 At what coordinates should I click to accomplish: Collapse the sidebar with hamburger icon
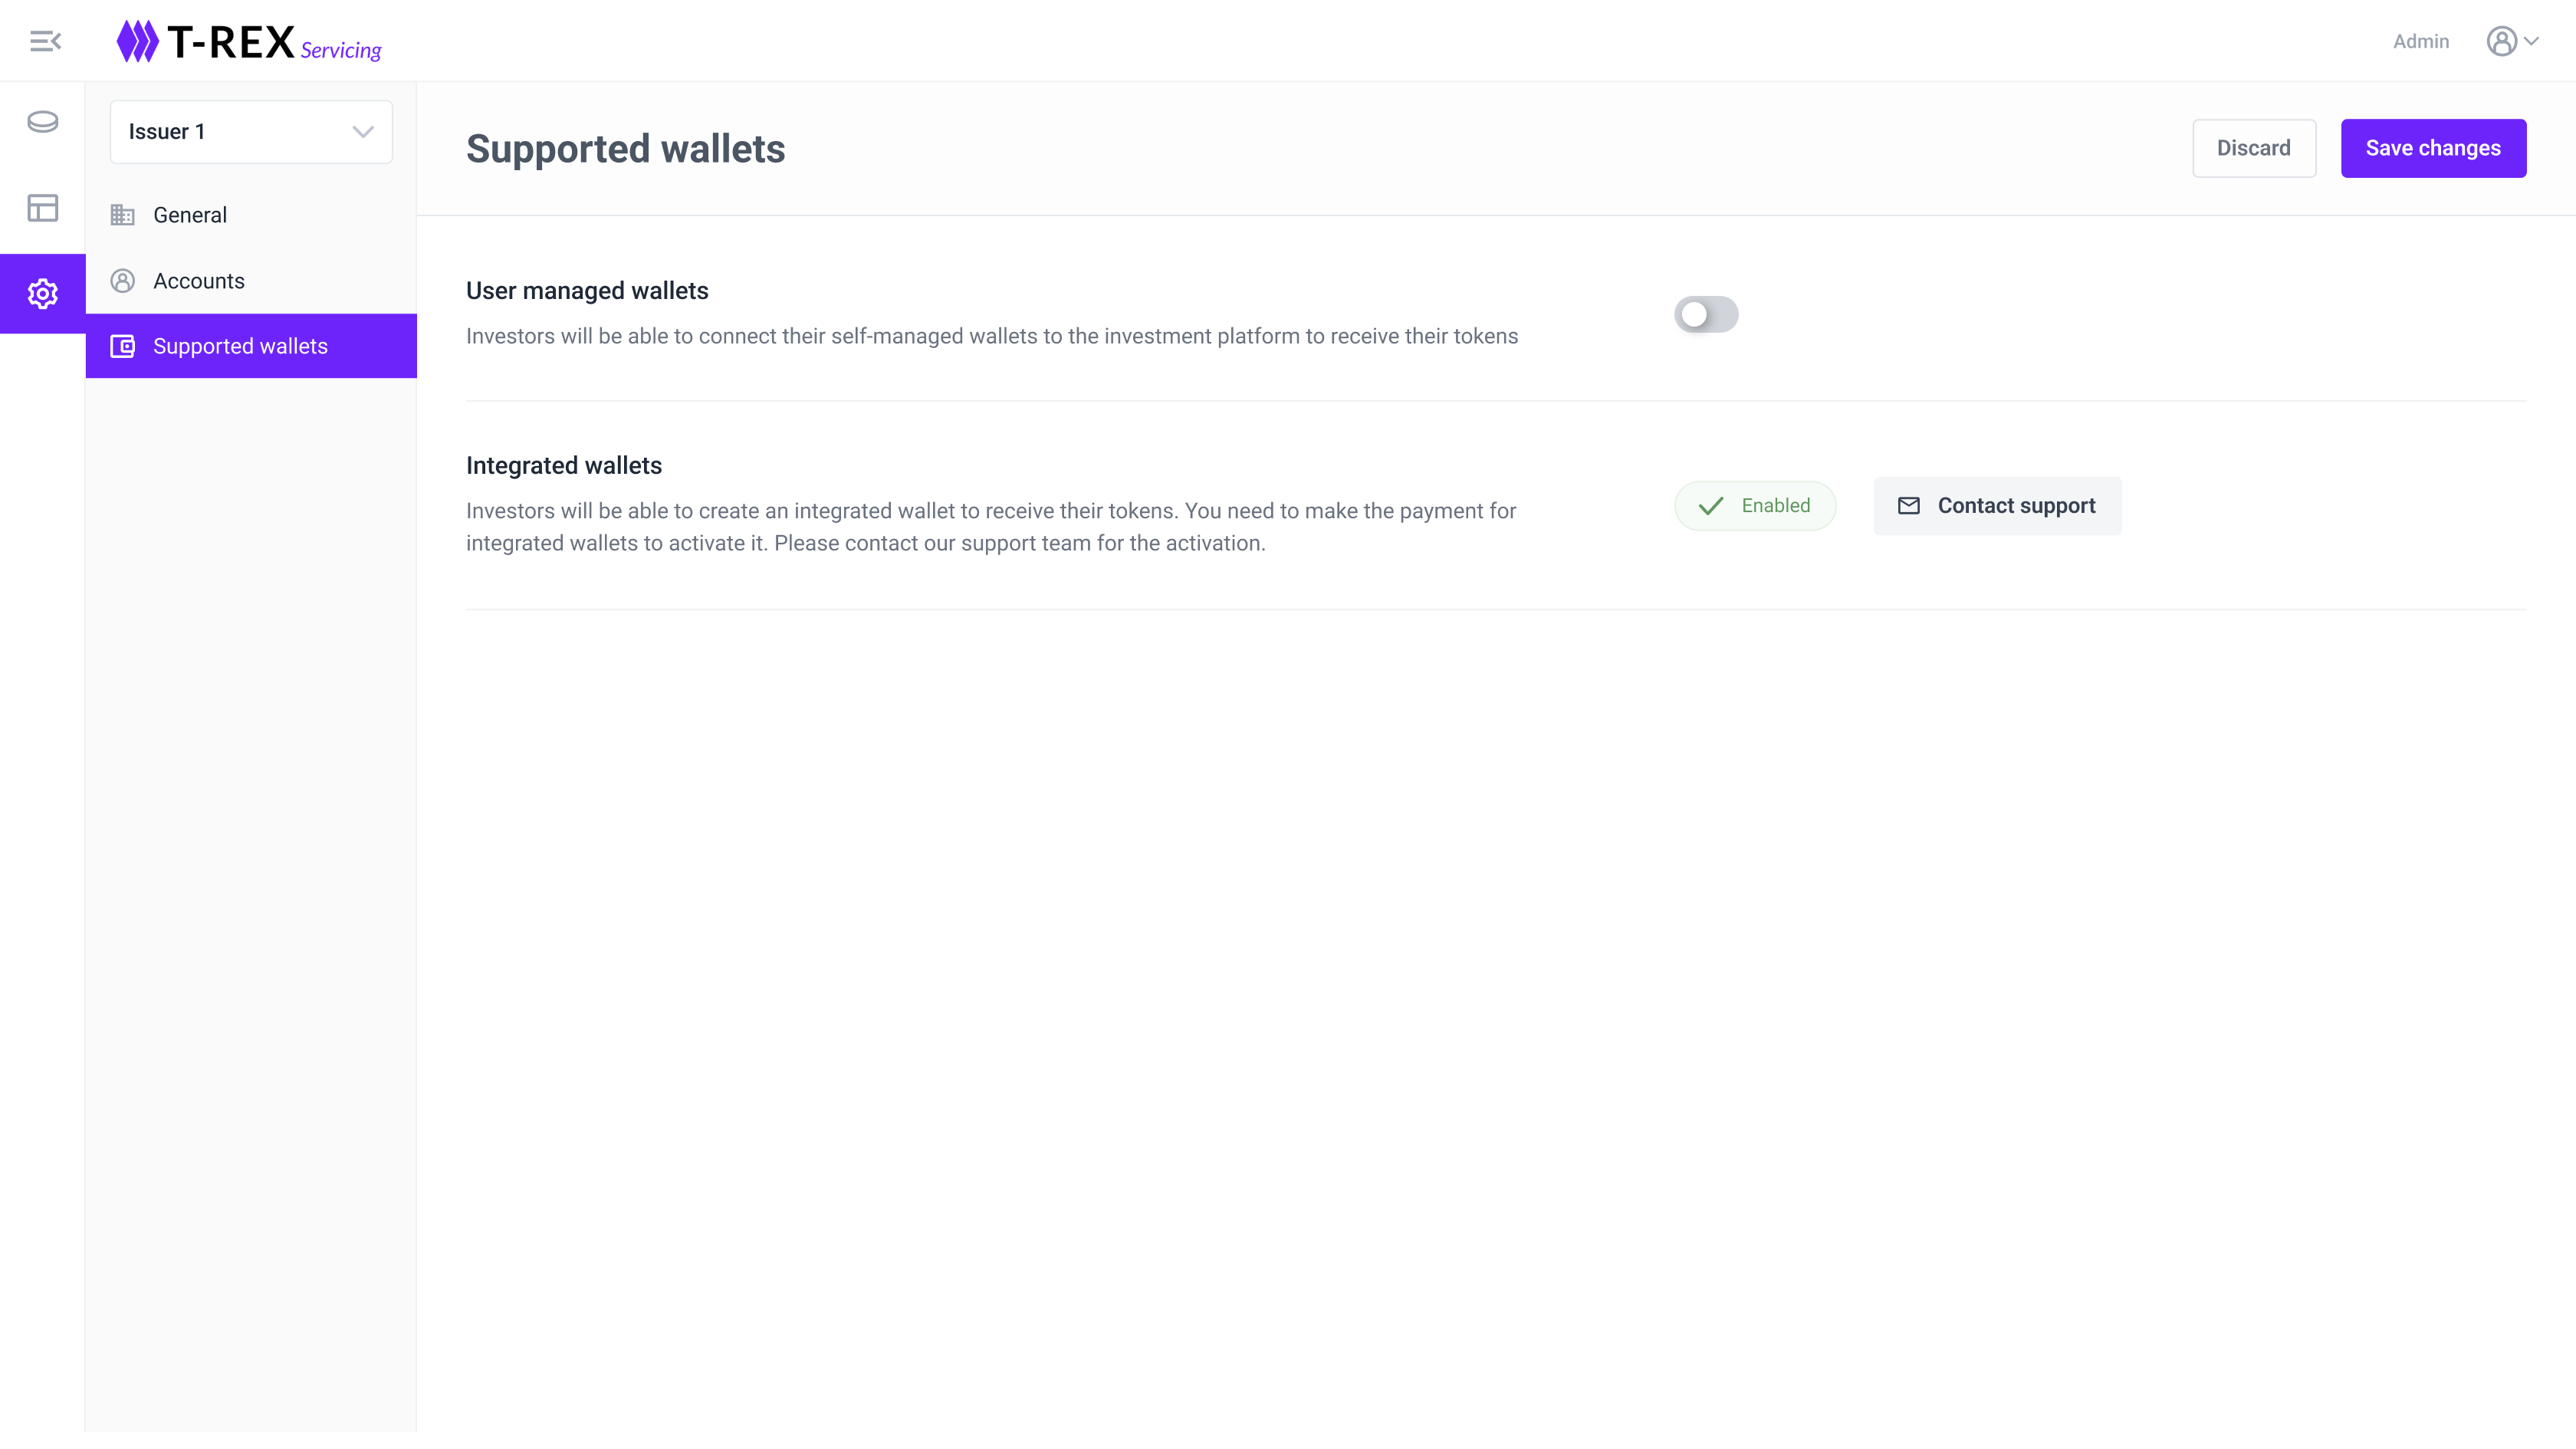click(x=45, y=41)
